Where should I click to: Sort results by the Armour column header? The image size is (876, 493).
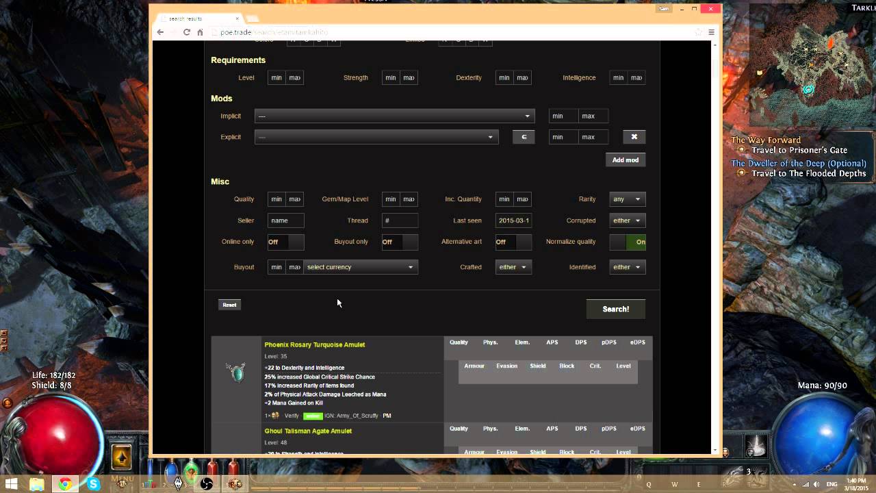pos(474,366)
